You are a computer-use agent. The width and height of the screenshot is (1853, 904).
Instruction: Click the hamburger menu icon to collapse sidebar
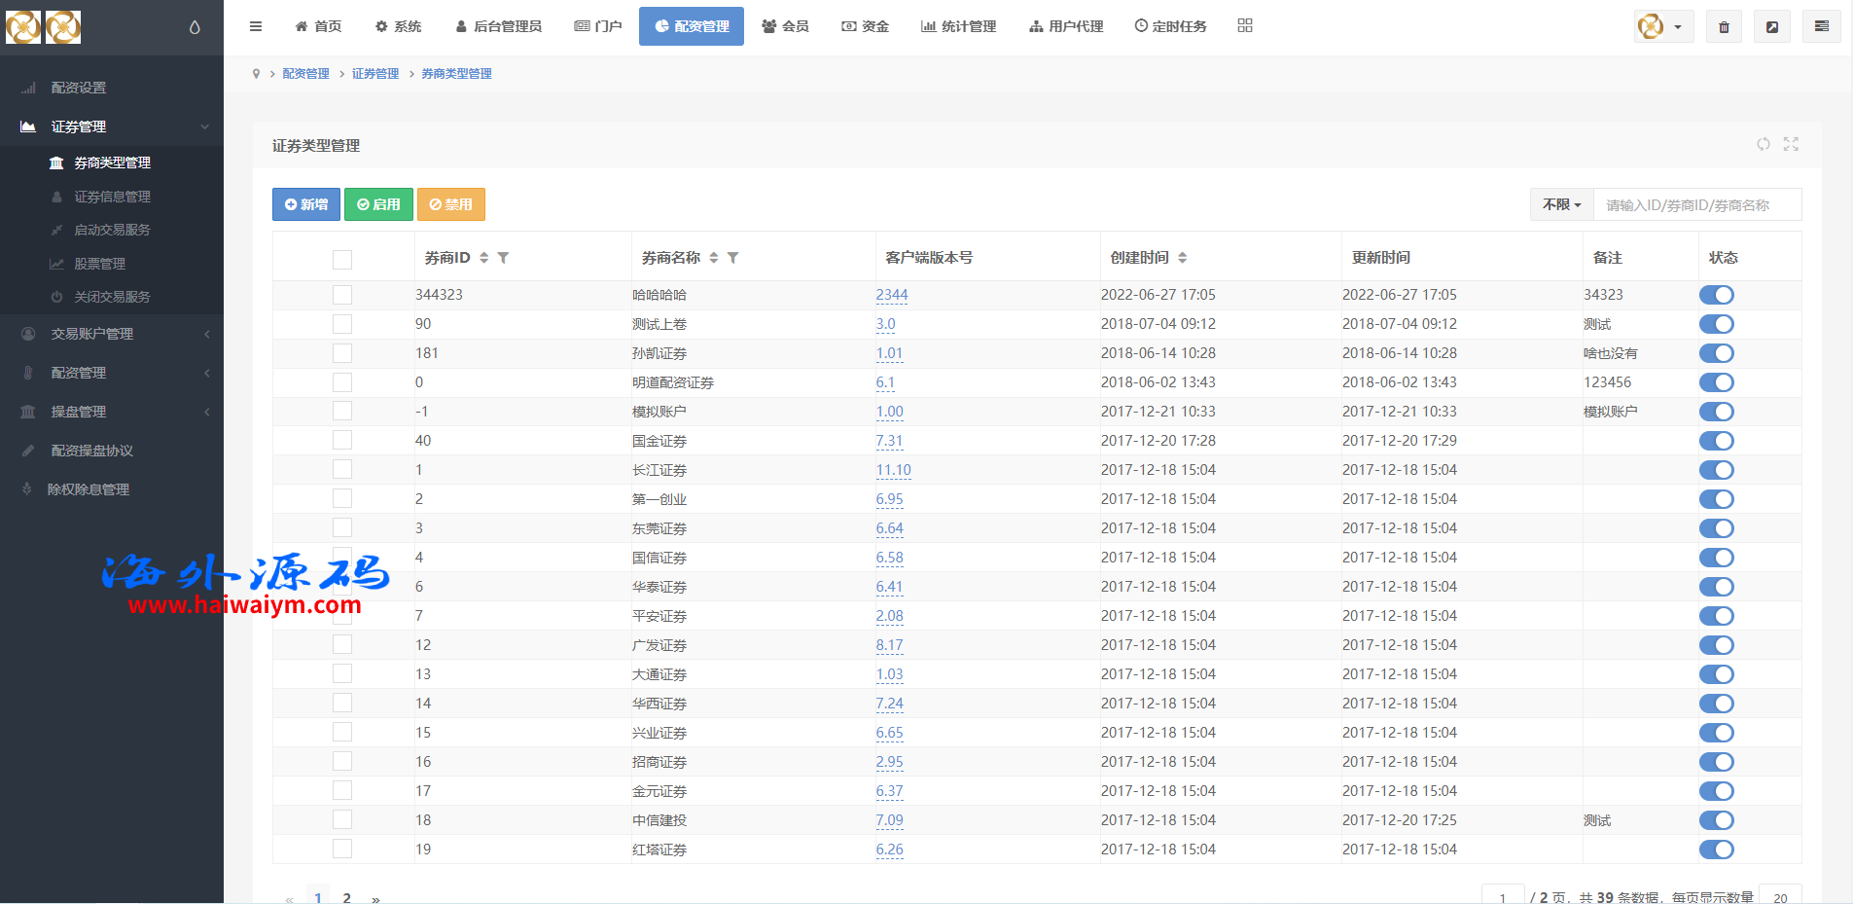[256, 26]
